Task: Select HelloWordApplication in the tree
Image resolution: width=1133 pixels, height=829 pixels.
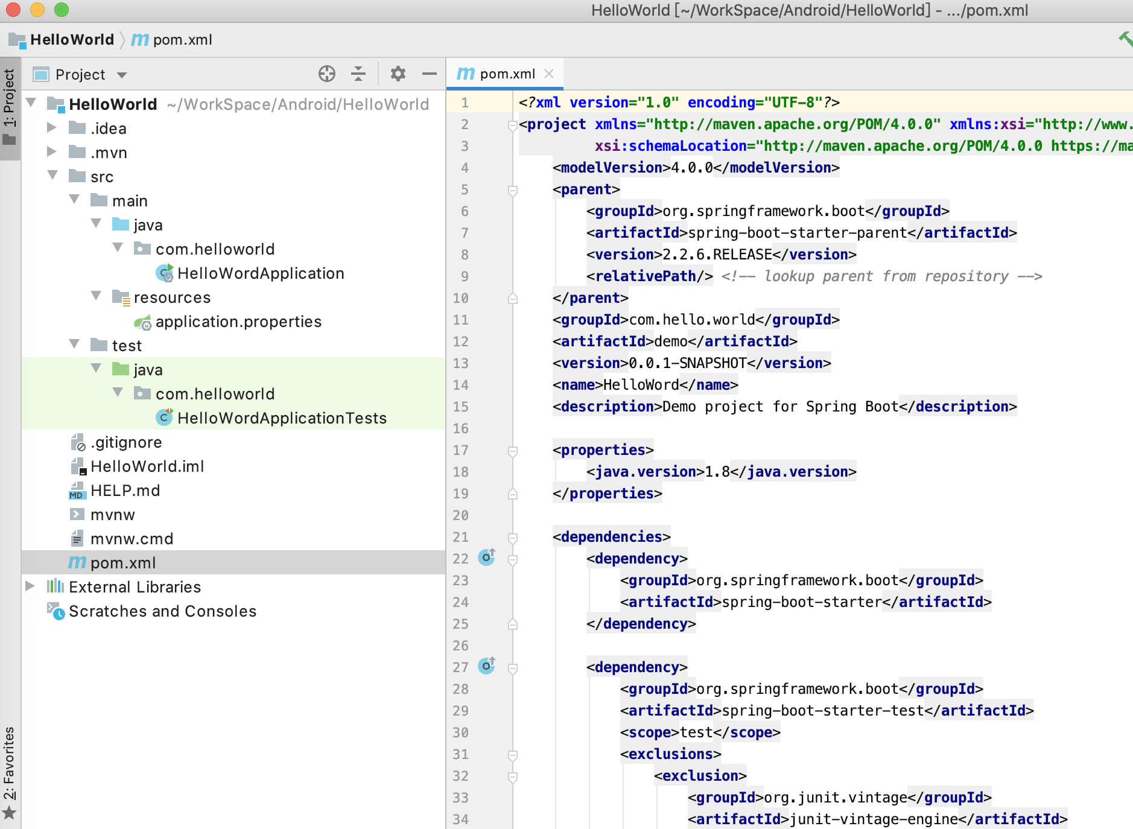Action: pos(261,273)
